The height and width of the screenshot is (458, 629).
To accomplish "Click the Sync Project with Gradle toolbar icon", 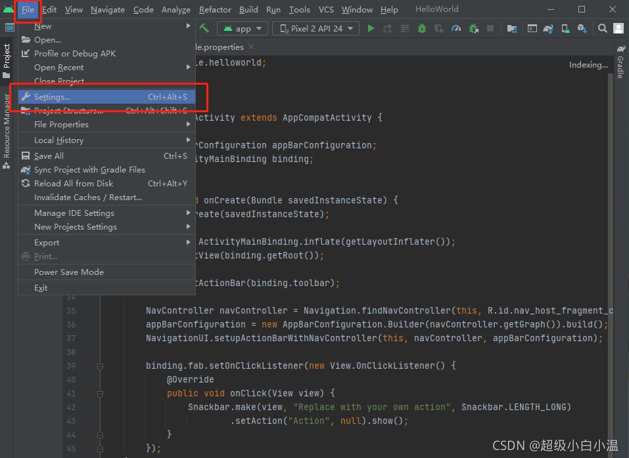I will click(x=548, y=28).
